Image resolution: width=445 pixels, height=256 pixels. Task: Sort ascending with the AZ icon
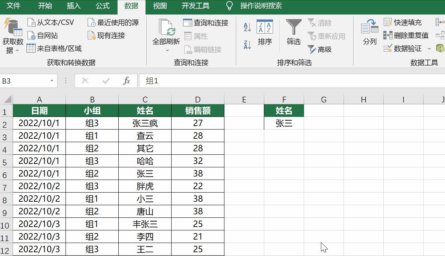point(247,26)
